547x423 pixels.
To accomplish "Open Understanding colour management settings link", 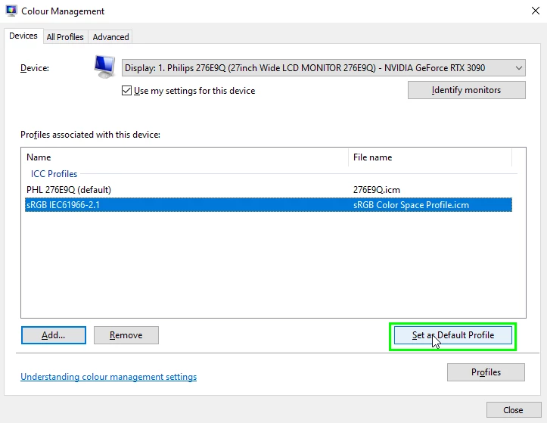I will pyautogui.click(x=108, y=377).
